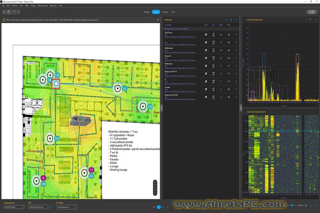Click the Wi-Fi tech icon in the IT row
320x213 pixels.
click(206, 82)
